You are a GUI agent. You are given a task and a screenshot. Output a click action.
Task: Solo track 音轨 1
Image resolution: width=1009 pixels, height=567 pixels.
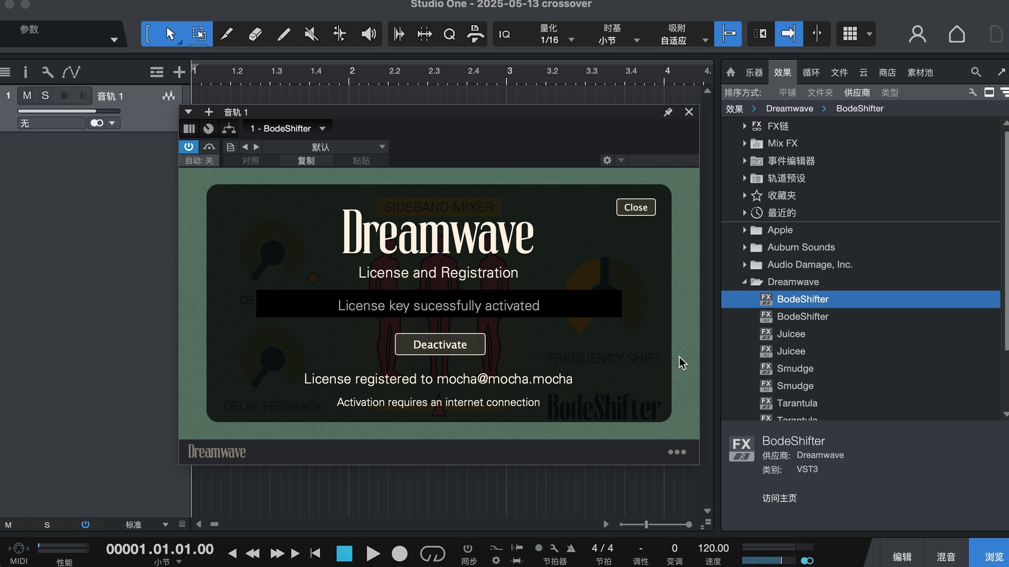[45, 96]
